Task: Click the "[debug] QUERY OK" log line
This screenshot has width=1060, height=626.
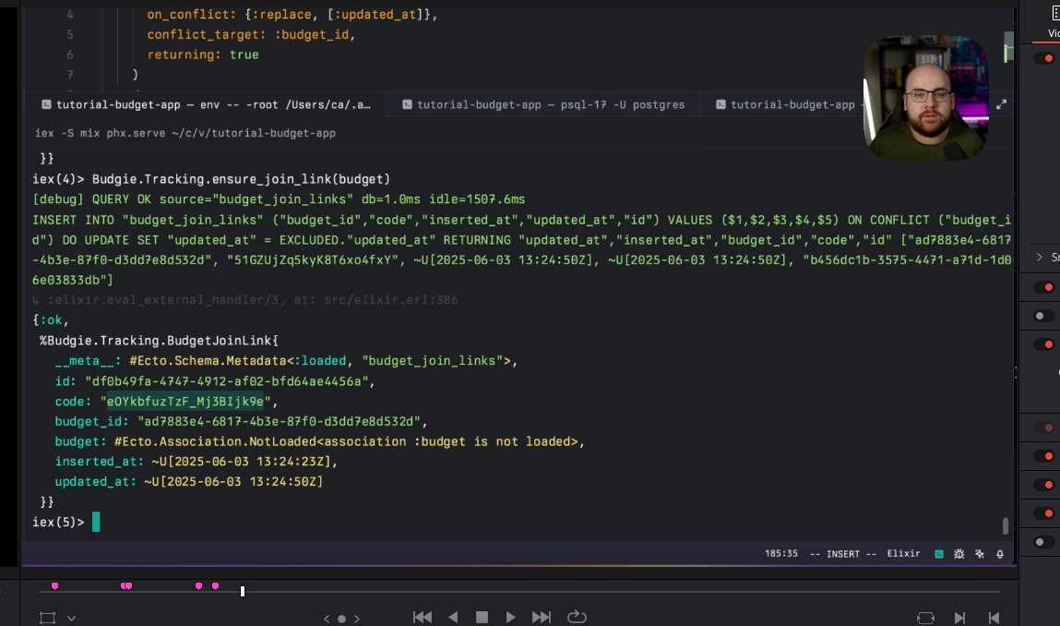Action: point(279,199)
